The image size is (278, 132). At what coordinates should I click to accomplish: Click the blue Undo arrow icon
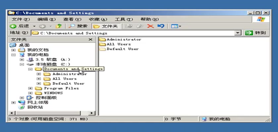[161, 26]
